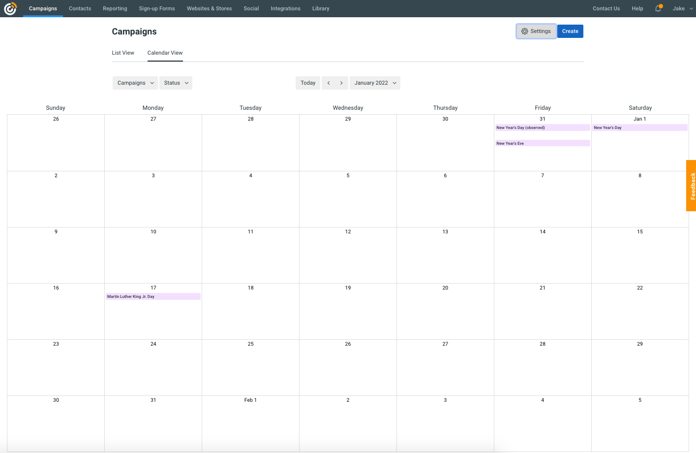Open the Contacts menu item
The image size is (696, 453).
click(80, 8)
